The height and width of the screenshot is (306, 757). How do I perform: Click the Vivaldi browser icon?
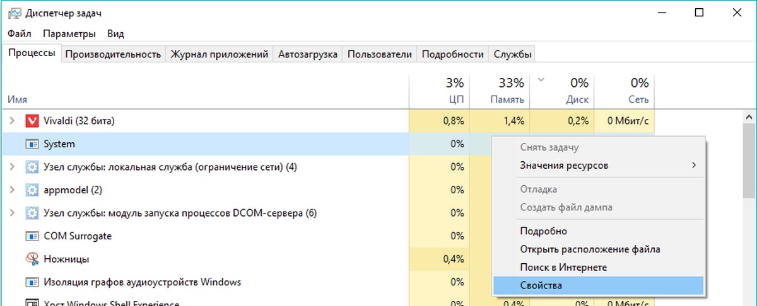(x=32, y=120)
